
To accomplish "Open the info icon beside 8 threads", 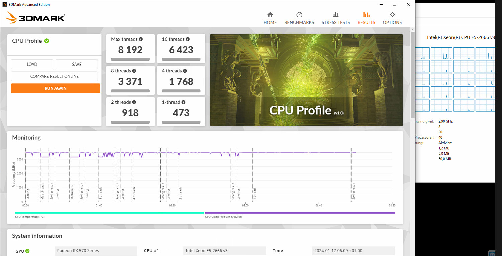I will point(134,71).
